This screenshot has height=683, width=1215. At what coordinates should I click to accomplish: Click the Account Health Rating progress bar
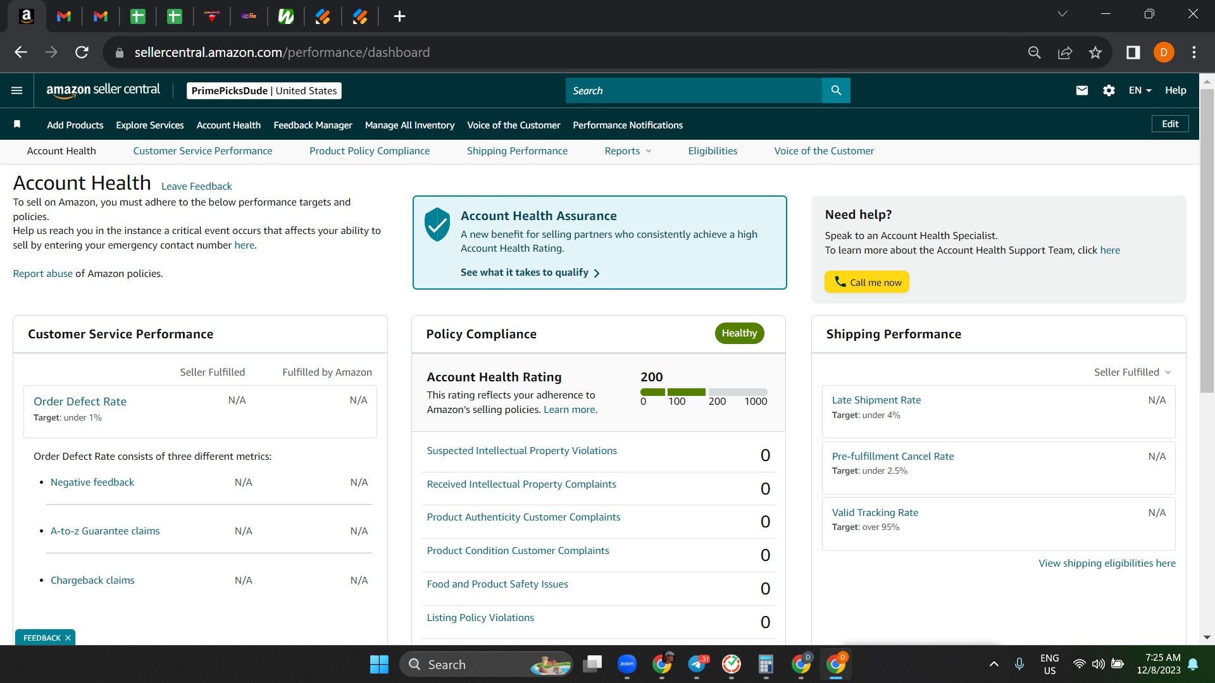click(704, 392)
